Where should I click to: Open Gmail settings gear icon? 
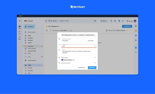115,21
